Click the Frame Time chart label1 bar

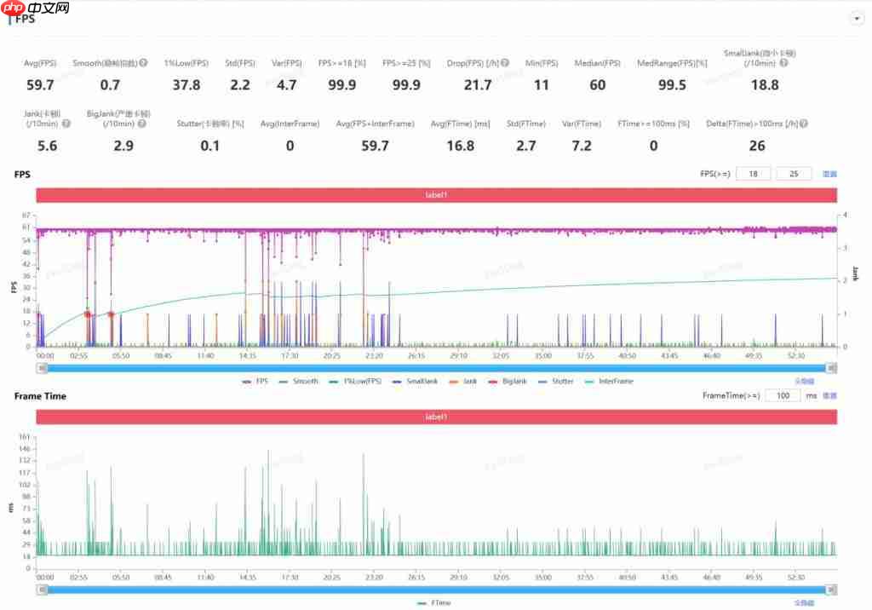pyautogui.click(x=436, y=417)
